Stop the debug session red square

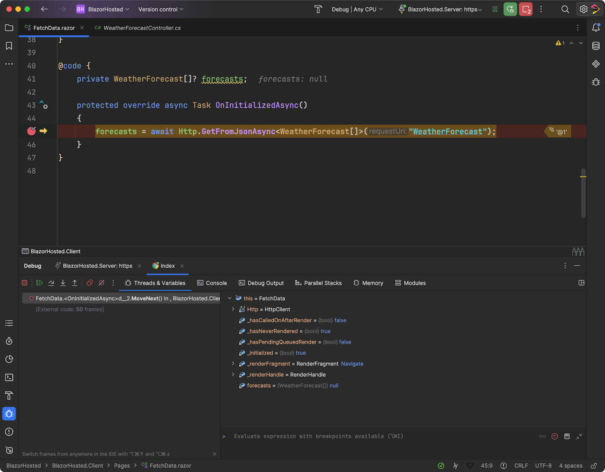(x=25, y=283)
